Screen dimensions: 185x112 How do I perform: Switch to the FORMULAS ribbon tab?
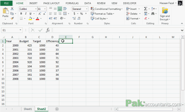click(x=72, y=3)
